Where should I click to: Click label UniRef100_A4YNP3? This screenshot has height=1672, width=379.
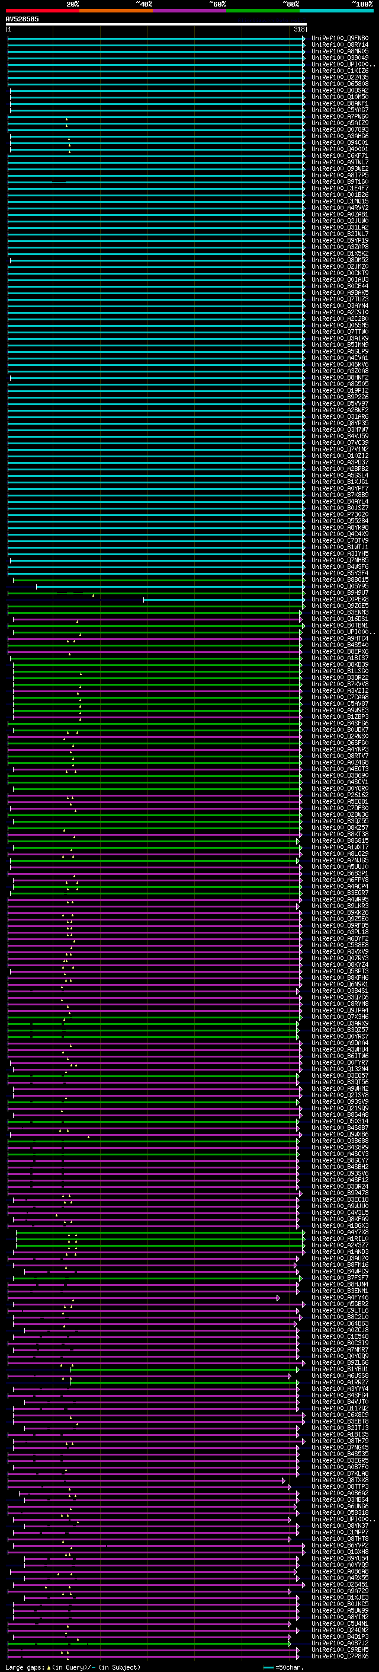pos(340,749)
